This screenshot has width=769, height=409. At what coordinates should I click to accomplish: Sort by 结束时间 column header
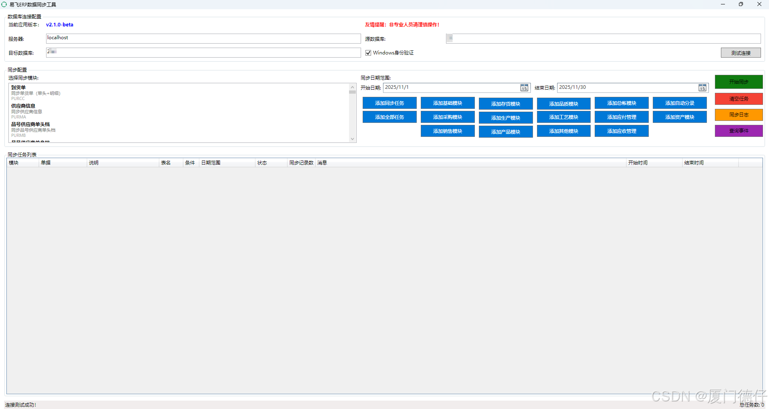click(x=710, y=162)
